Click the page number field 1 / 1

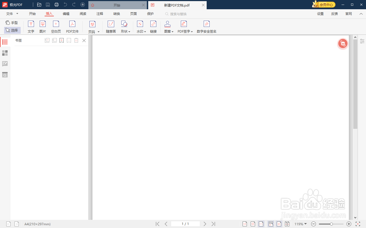(x=185, y=224)
